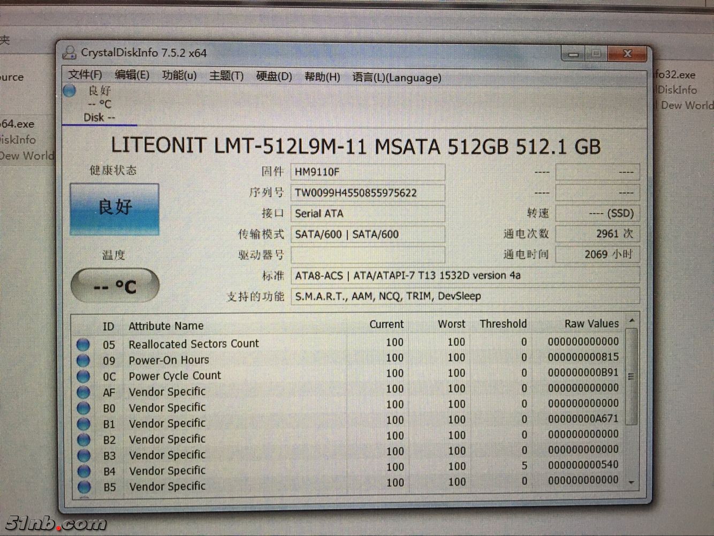Viewport: 714px width, 536px height.
Task: Click the blue status circle in row B1
Action: click(x=83, y=424)
